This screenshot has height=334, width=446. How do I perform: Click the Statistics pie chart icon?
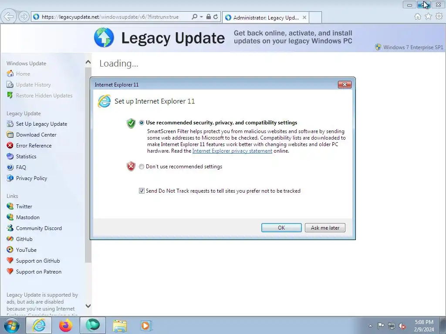10,156
